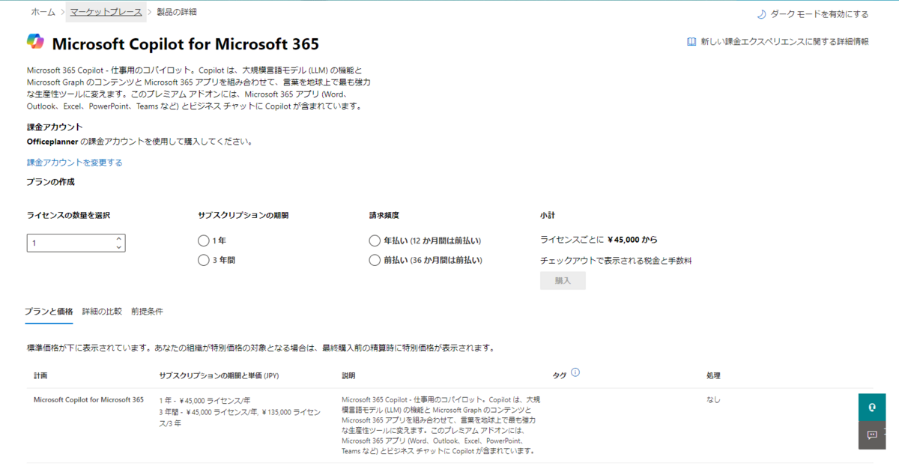Image resolution: width=899 pixels, height=466 pixels.
Task: Click the 小計 label
Action: (548, 215)
